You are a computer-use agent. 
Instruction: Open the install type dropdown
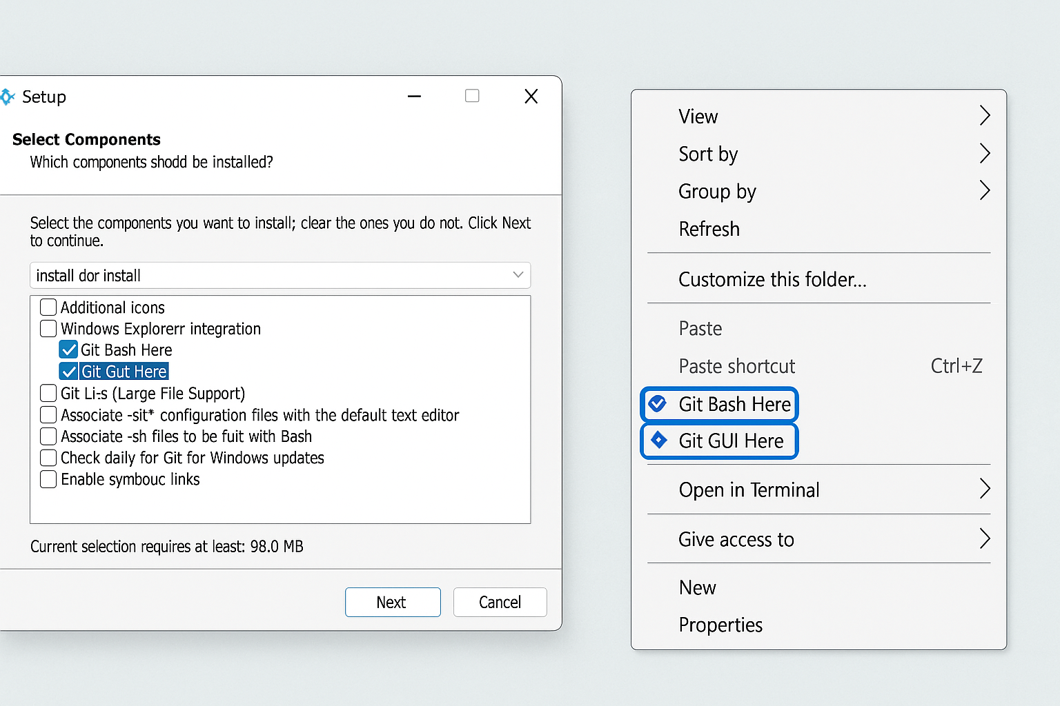click(280, 275)
